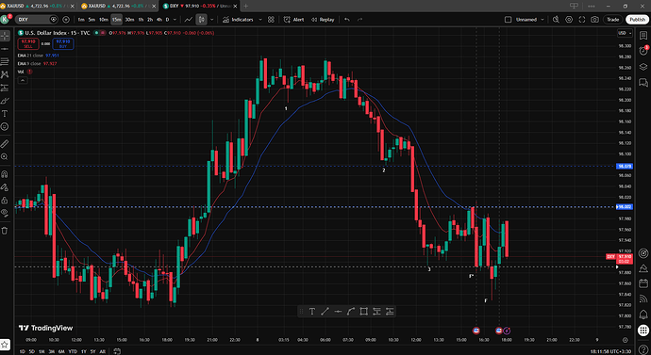Select the text tool in left sidebar
This screenshot has width=651, height=355.
(x=5, y=114)
